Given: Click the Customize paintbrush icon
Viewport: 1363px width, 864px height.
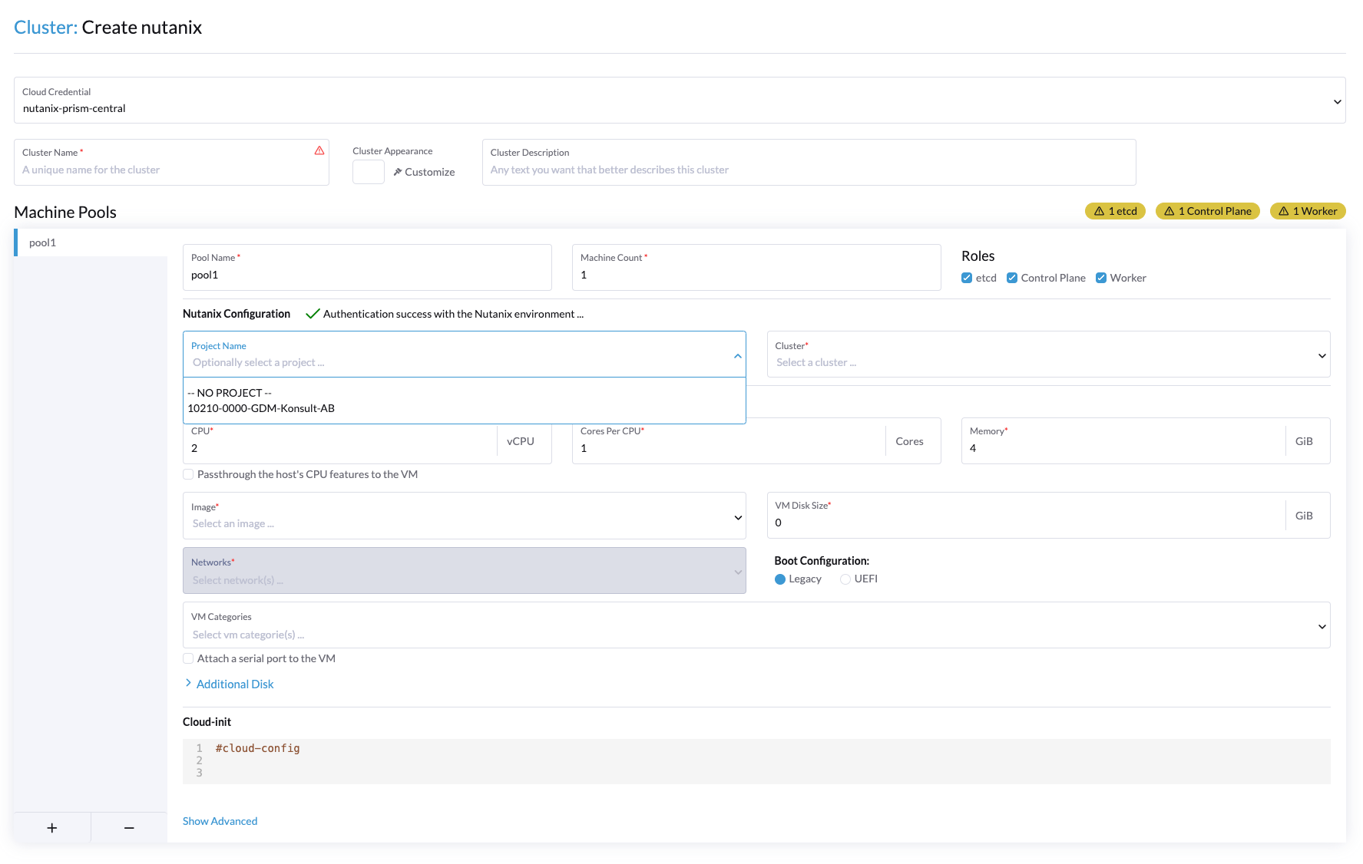Looking at the screenshot, I should coord(398,172).
